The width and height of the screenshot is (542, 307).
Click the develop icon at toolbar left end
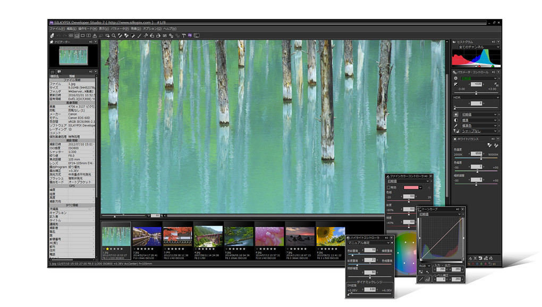(52, 36)
